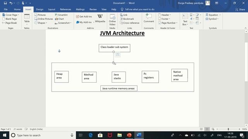Select the Native method area box
The width and height of the screenshot is (248, 139).
tap(179, 75)
